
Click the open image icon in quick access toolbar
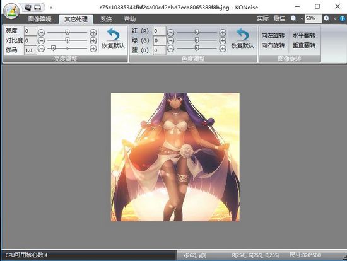[28, 8]
